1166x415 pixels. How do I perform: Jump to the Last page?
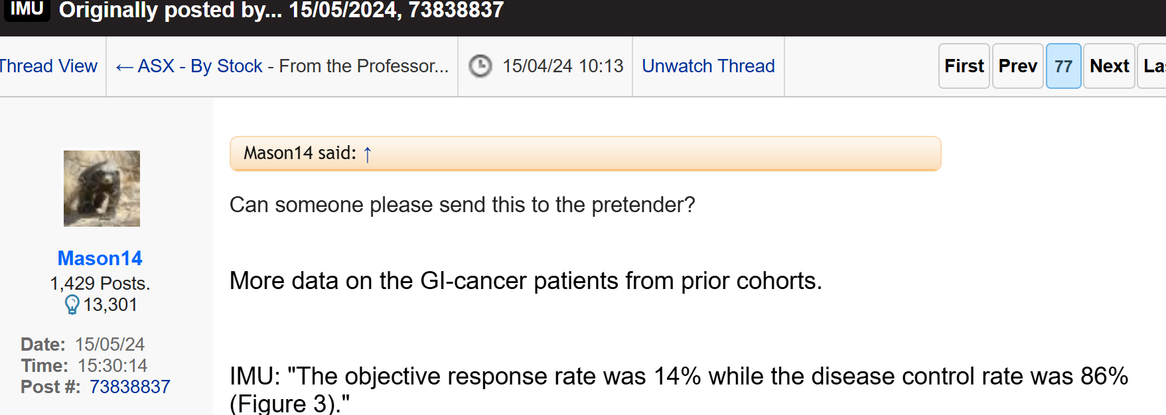coord(1152,66)
